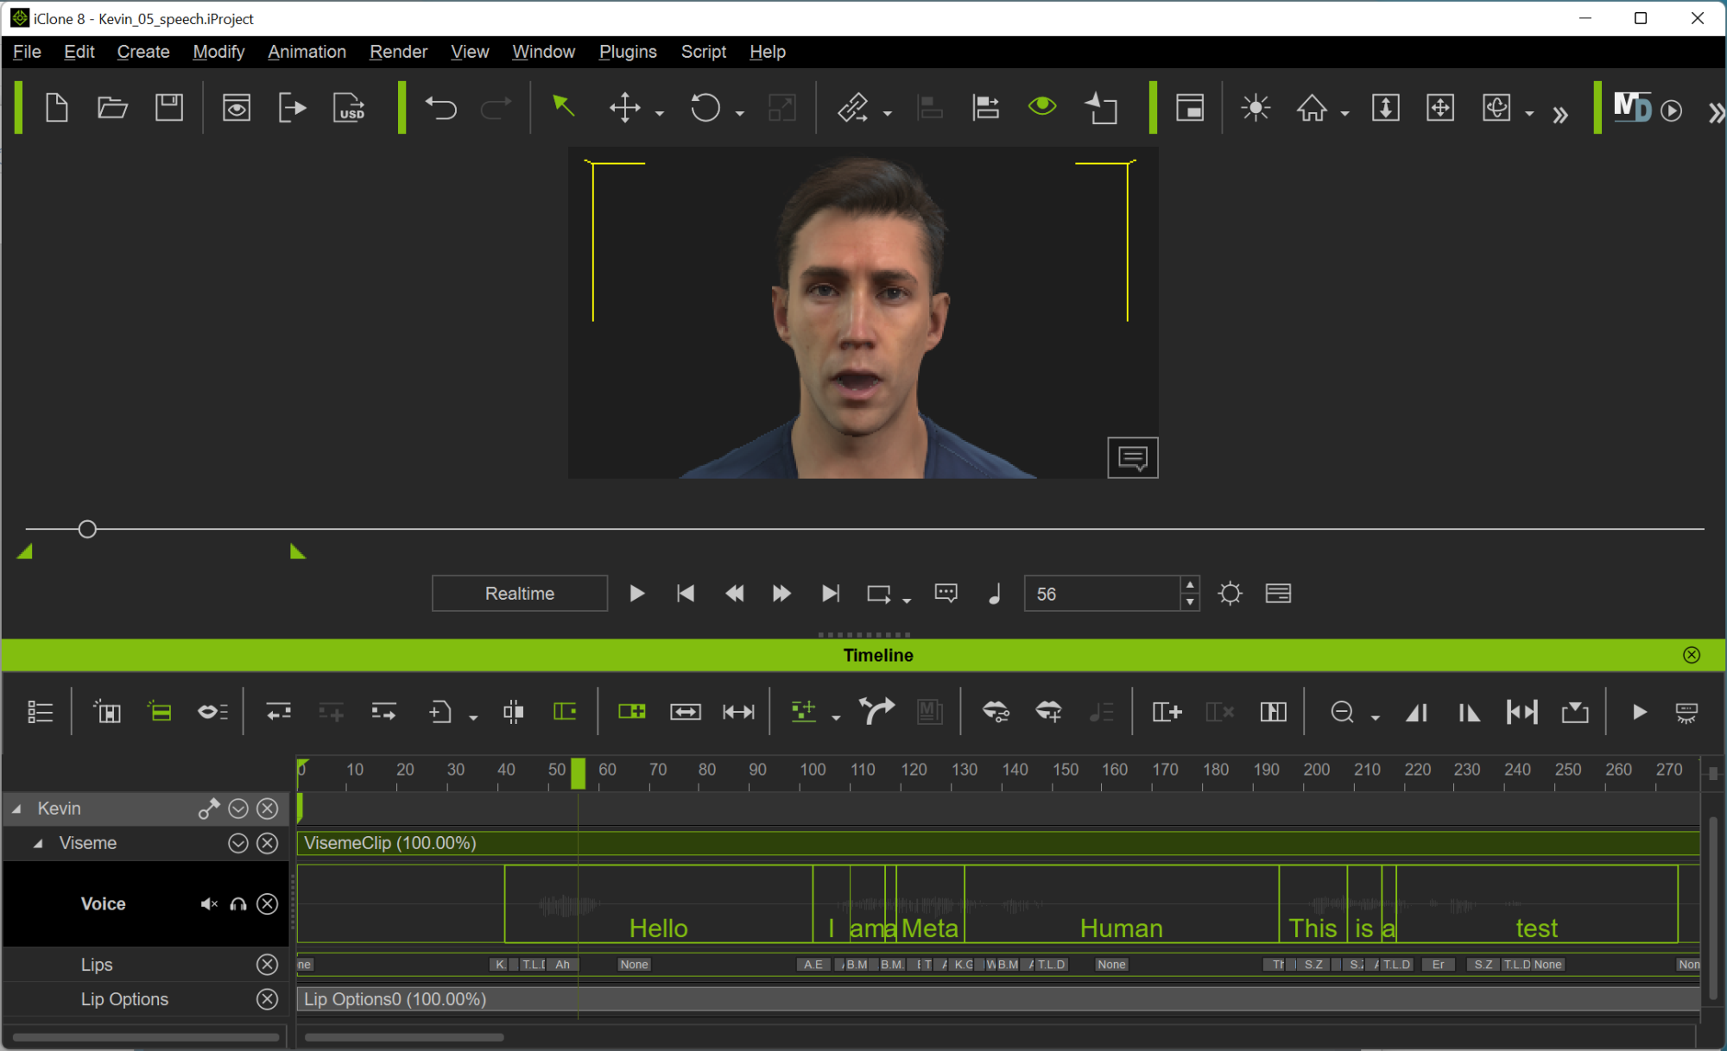The image size is (1727, 1051).
Task: Open the move tool dropdown arrow
Action: (x=660, y=114)
